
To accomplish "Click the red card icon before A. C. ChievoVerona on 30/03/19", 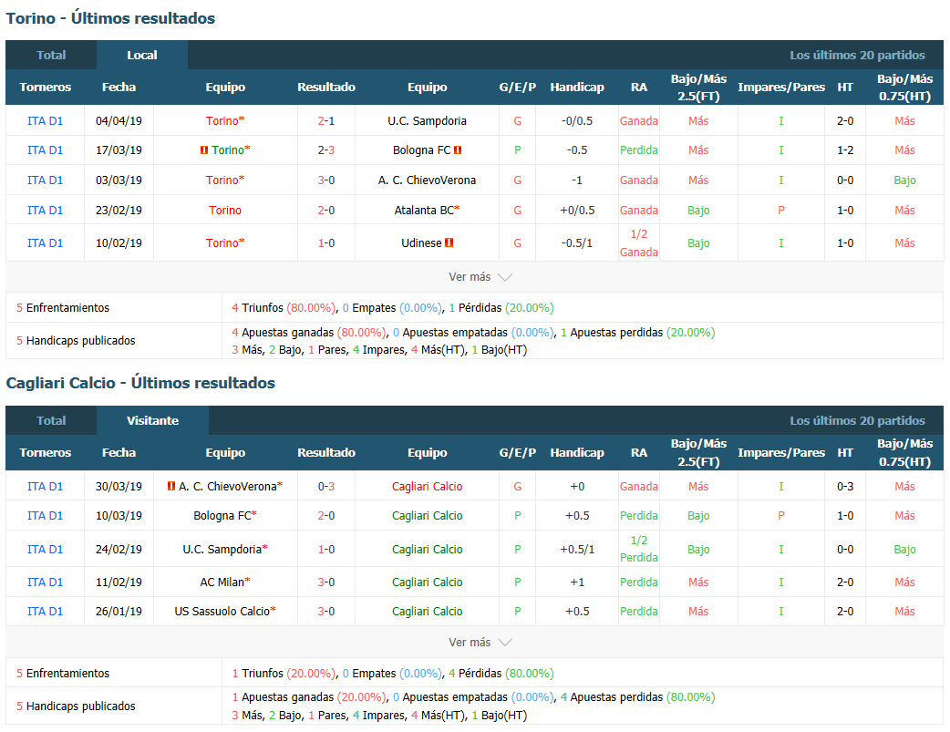I will click(x=171, y=486).
